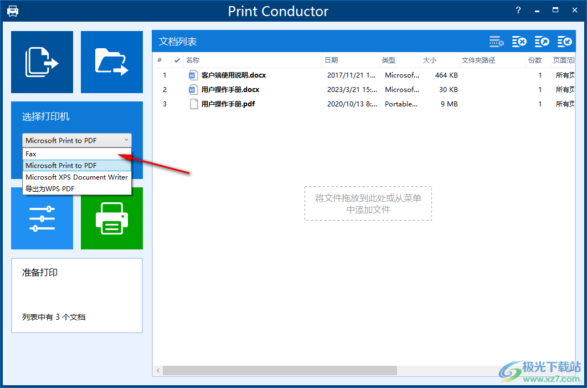Click the second list toolbar icon with X
Screen dimensions: 587x388
[x=519, y=42]
